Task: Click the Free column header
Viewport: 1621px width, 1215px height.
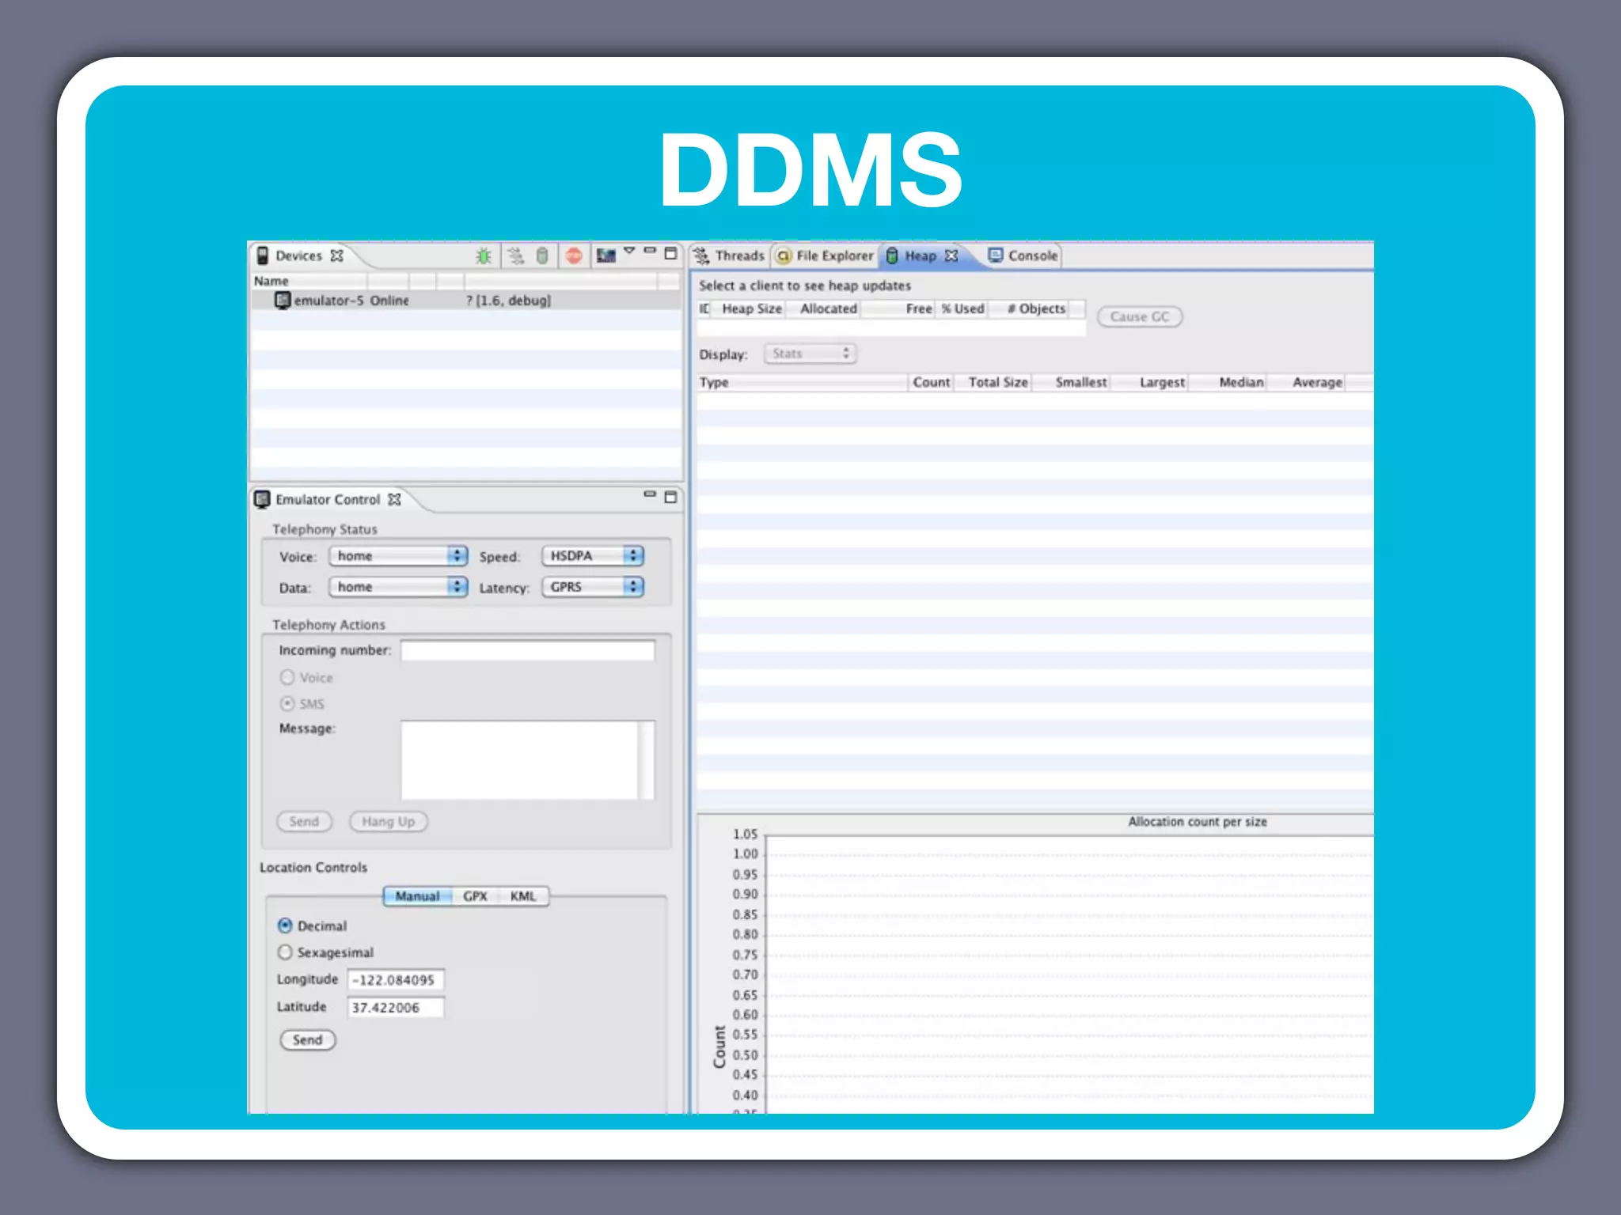Action: point(899,308)
